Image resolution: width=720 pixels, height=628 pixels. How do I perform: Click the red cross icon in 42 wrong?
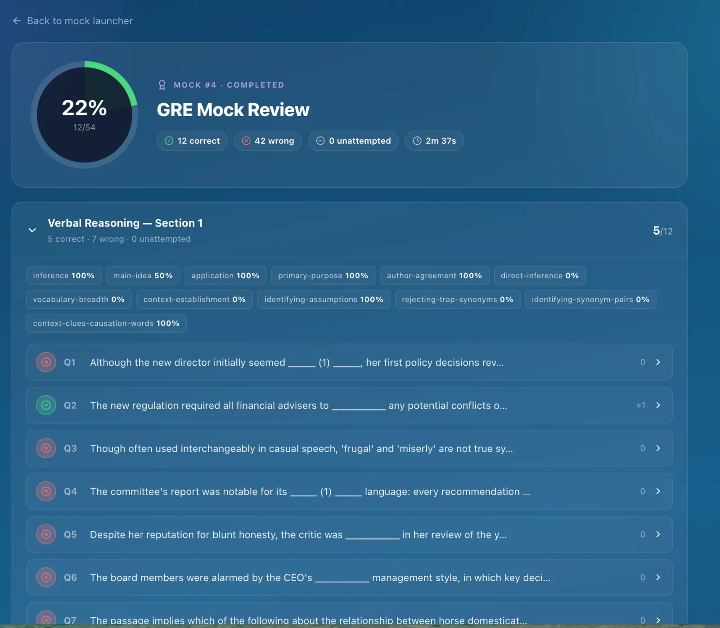[x=246, y=141]
